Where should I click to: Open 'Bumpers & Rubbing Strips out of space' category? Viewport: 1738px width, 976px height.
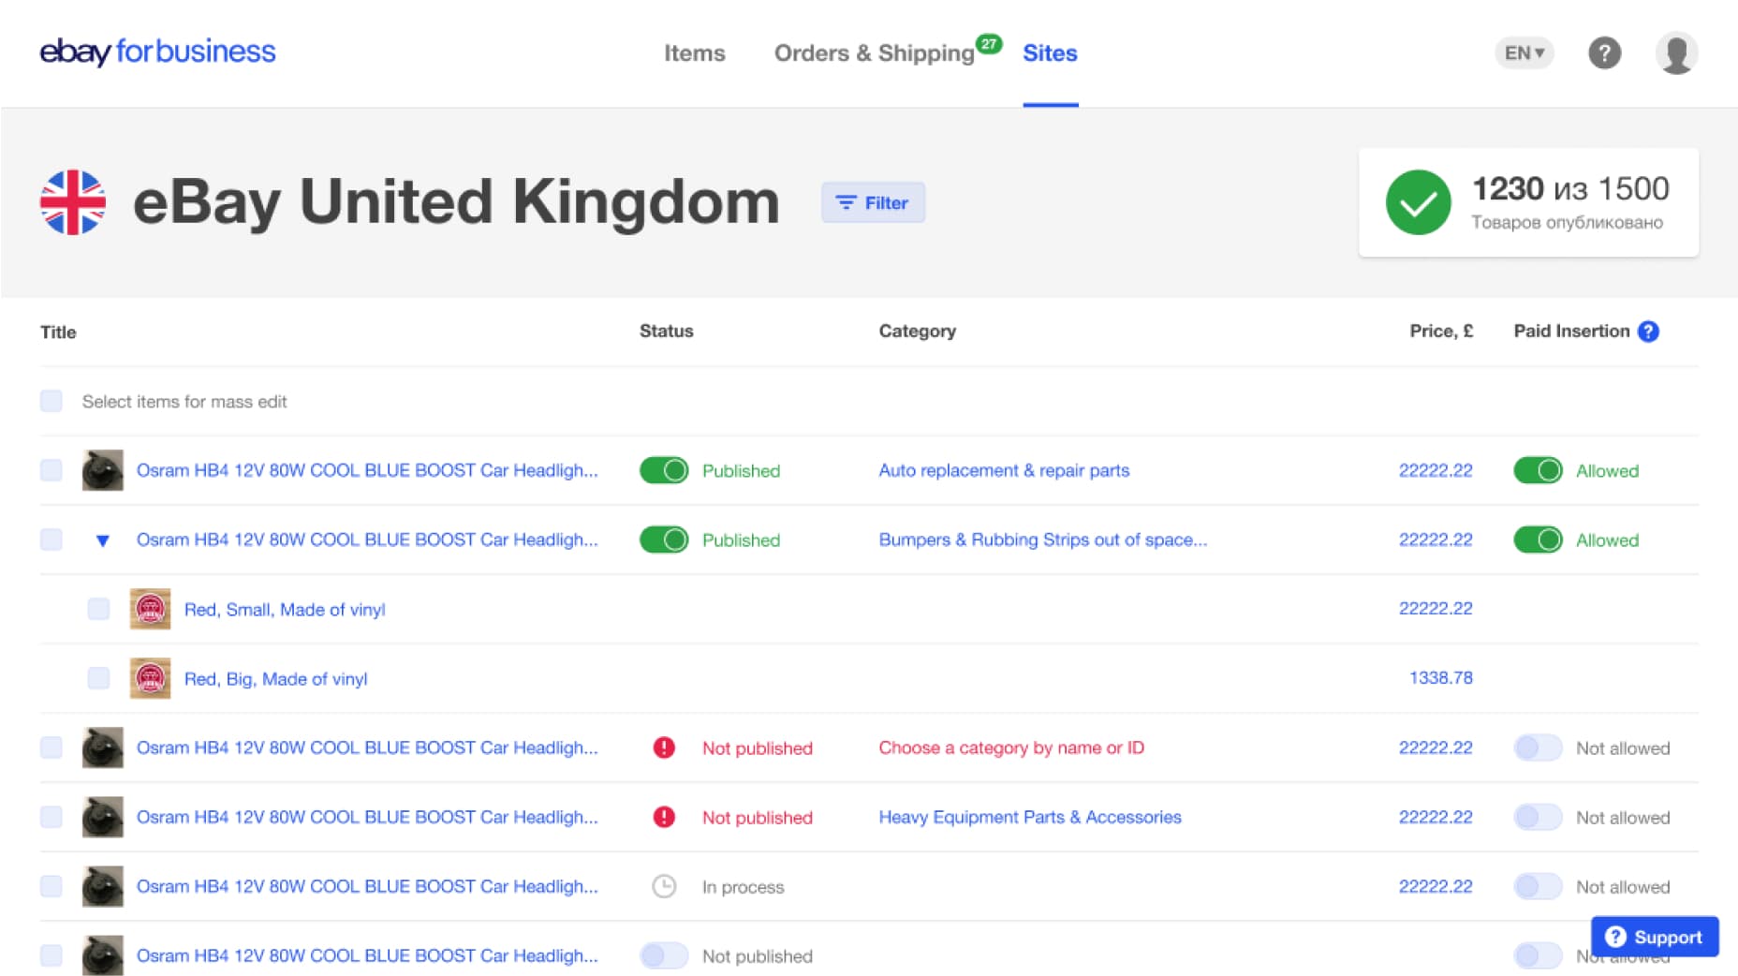(x=1042, y=540)
